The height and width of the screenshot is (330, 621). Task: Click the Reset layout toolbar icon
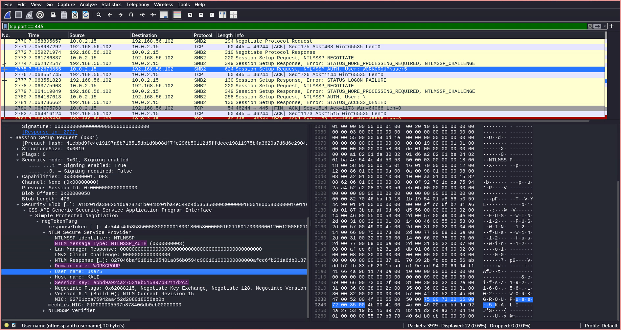[234, 15]
